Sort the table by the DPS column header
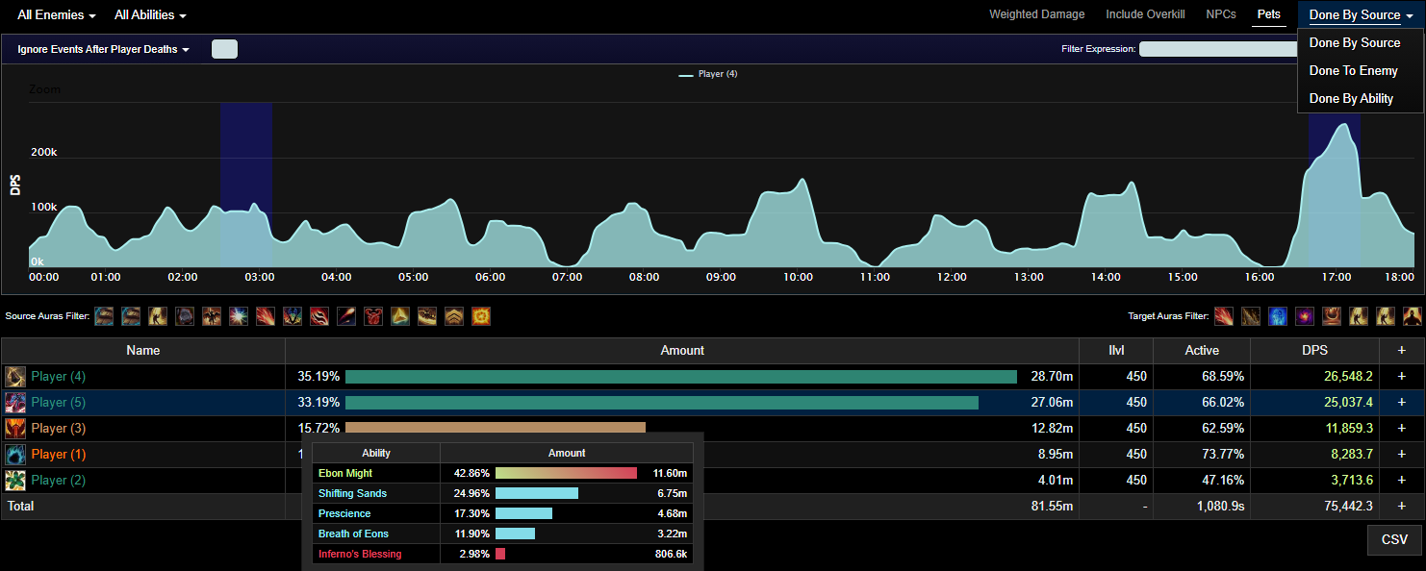This screenshot has width=1426, height=571. [x=1313, y=351]
